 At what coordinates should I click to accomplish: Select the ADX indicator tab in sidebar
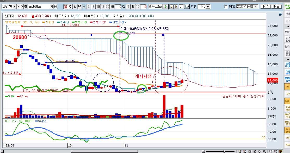tap(287, 145)
